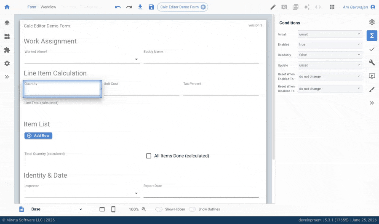The height and width of the screenshot is (224, 379).
Task: Click the Tax Percent input field
Action: (221, 91)
